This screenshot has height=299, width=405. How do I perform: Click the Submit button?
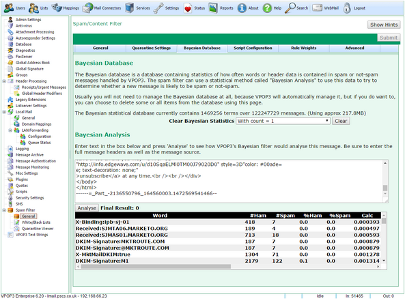point(388,38)
